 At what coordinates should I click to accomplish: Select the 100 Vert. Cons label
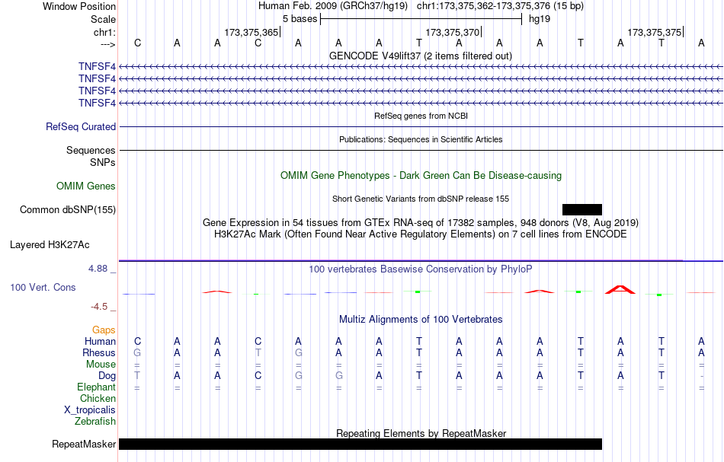[43, 288]
